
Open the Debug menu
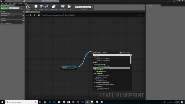[x=15, y=3]
